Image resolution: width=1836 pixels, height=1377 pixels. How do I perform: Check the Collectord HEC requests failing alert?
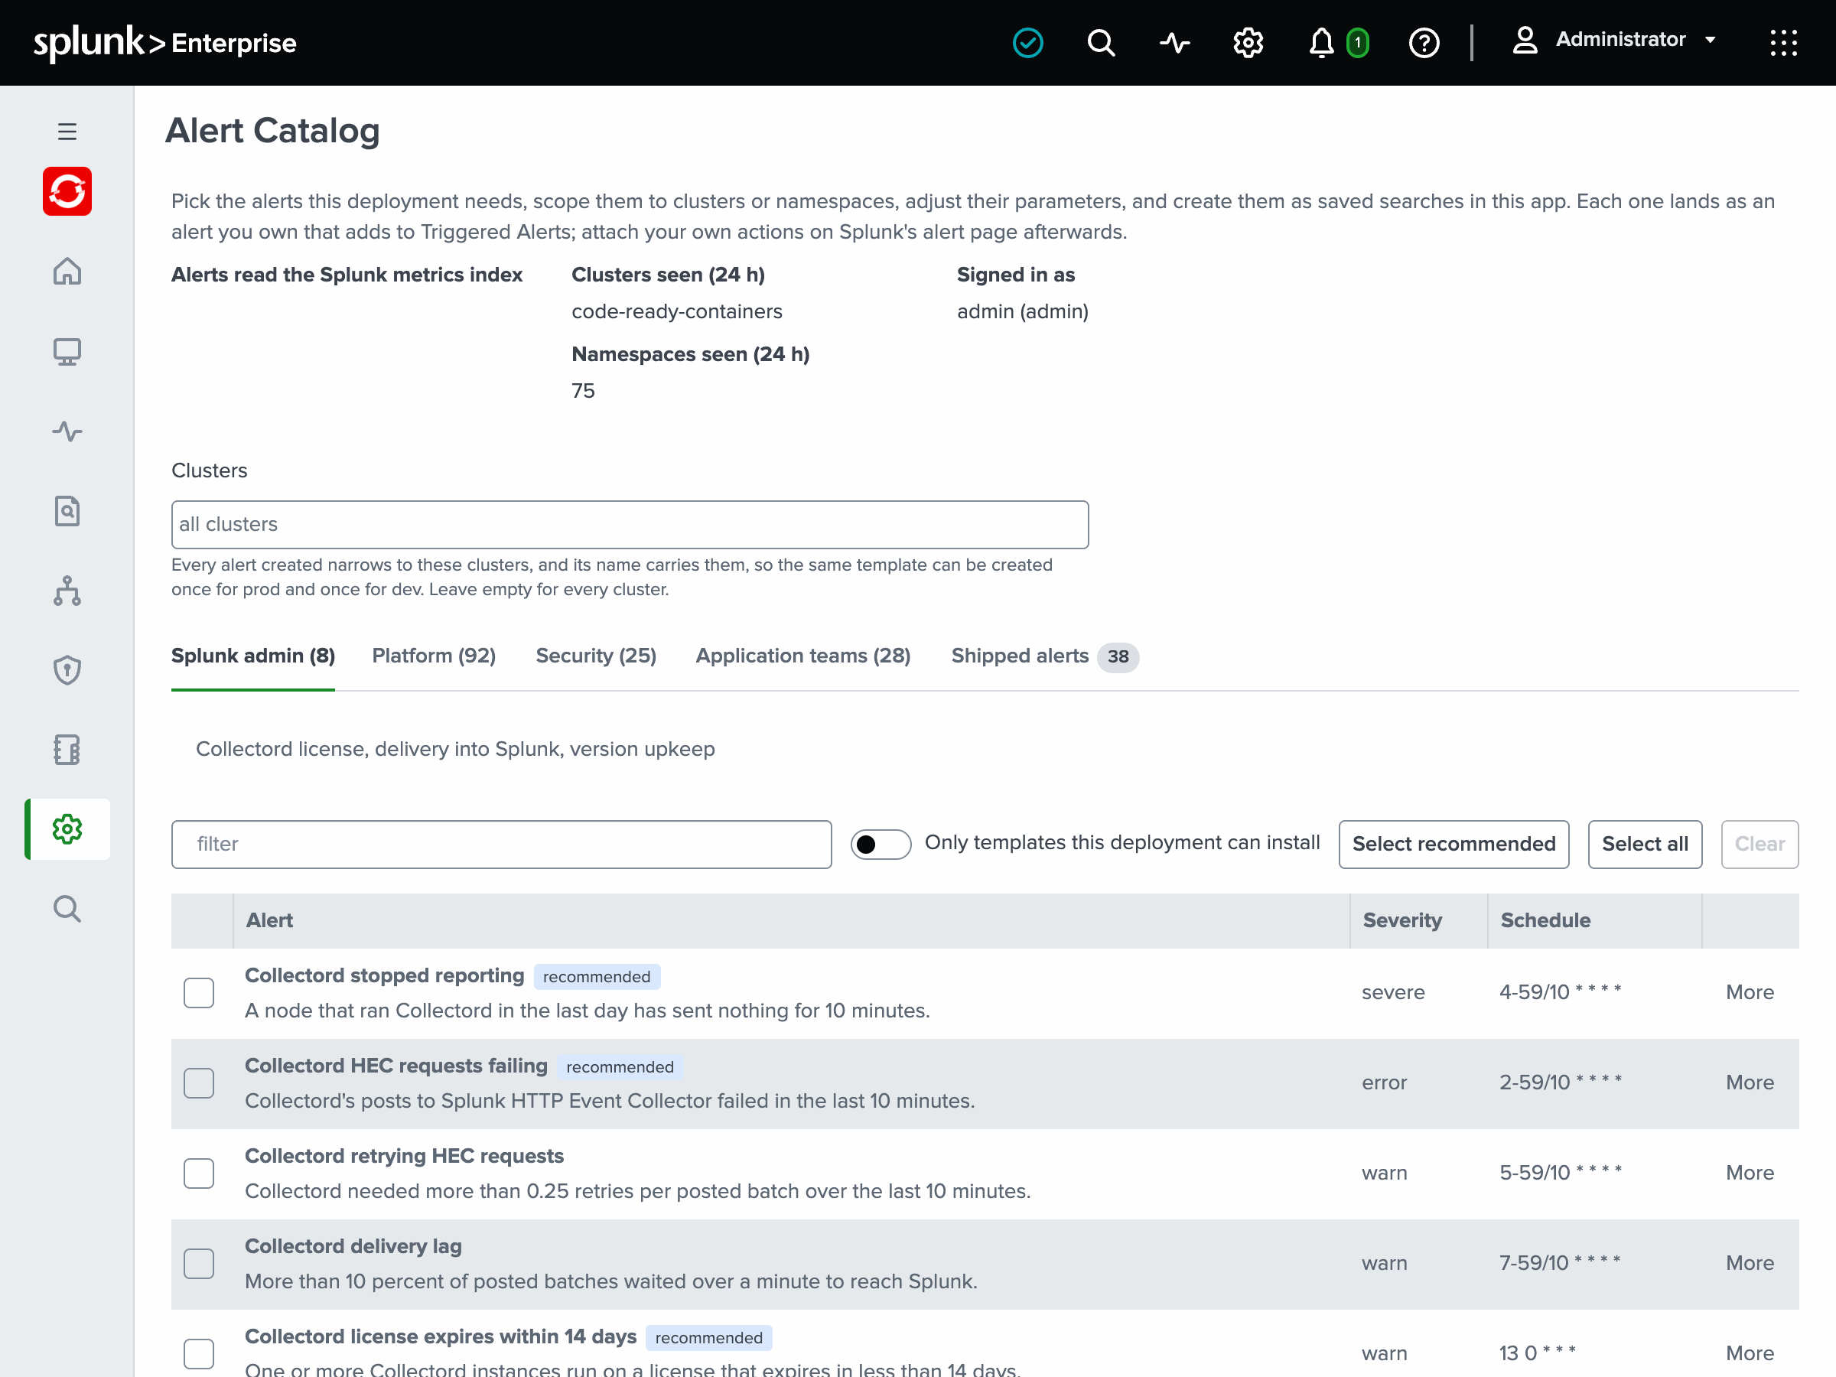pos(199,1083)
